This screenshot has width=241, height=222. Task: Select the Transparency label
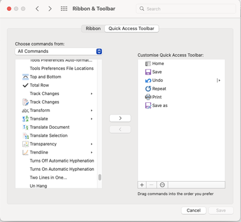click(43, 144)
